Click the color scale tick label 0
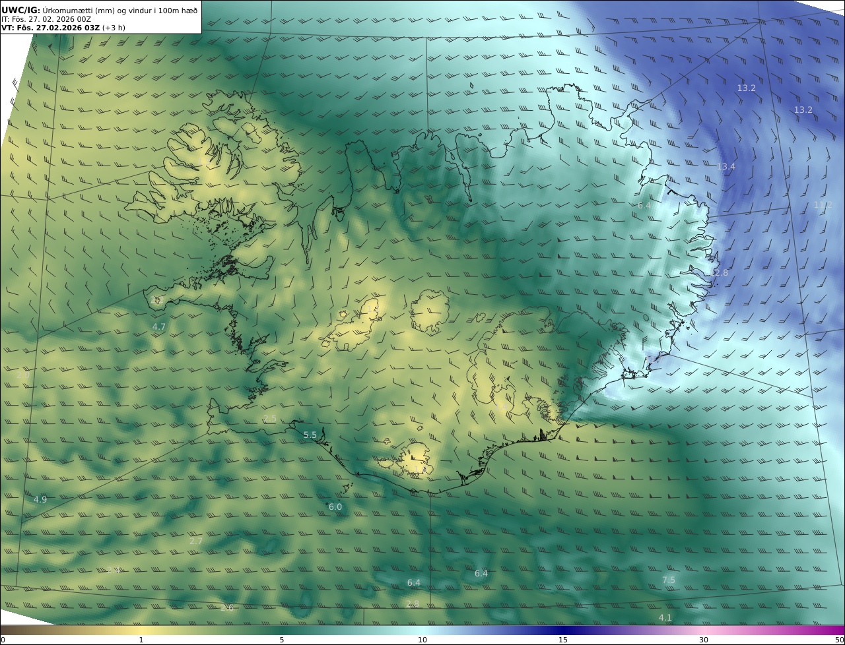This screenshot has height=645, width=845. tap(3, 640)
